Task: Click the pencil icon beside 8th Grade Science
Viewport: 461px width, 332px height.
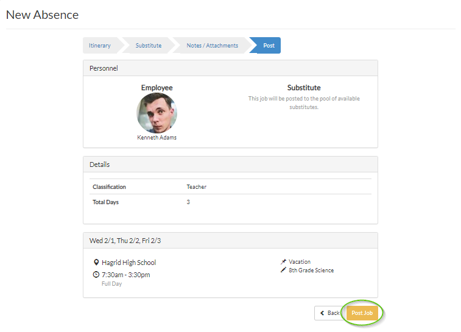Action: coord(283,270)
